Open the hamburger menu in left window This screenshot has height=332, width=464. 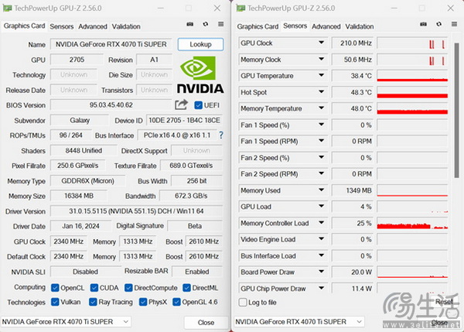coord(220,24)
